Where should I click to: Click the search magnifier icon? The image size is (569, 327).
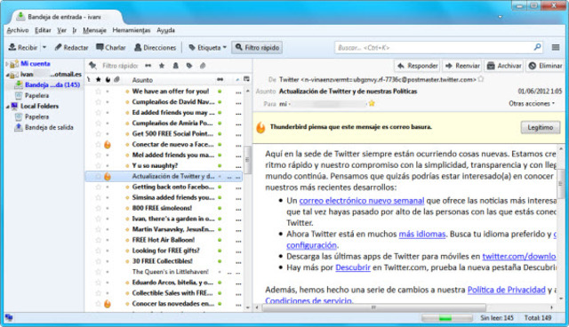(x=537, y=47)
